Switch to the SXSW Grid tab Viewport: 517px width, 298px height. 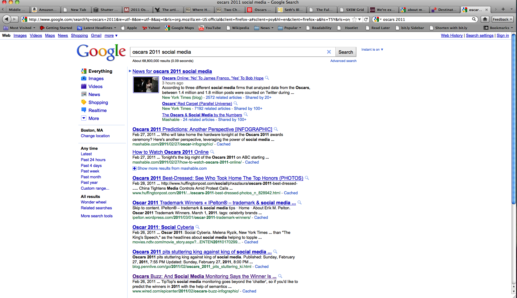[x=352, y=10]
